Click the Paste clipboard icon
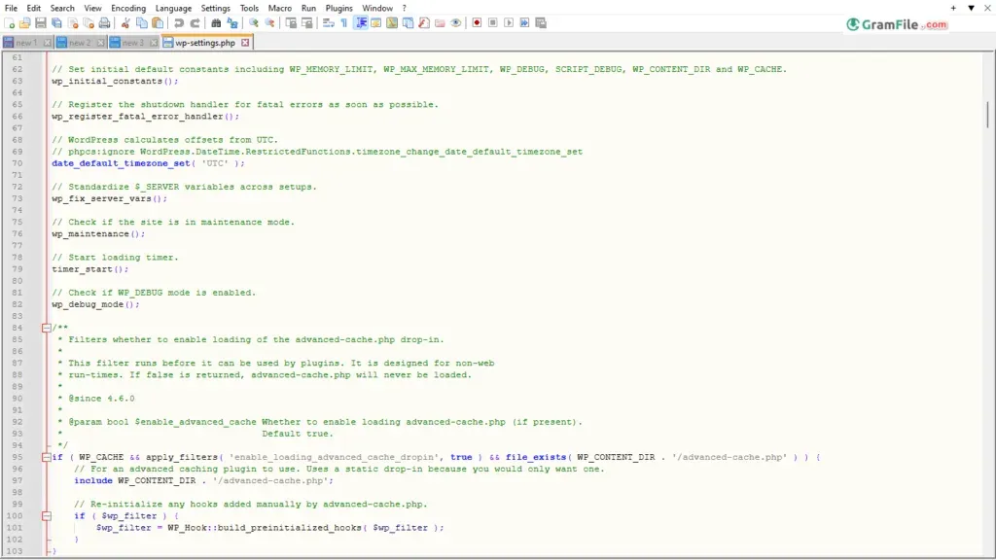The width and height of the screenshot is (996, 560). pos(158,23)
